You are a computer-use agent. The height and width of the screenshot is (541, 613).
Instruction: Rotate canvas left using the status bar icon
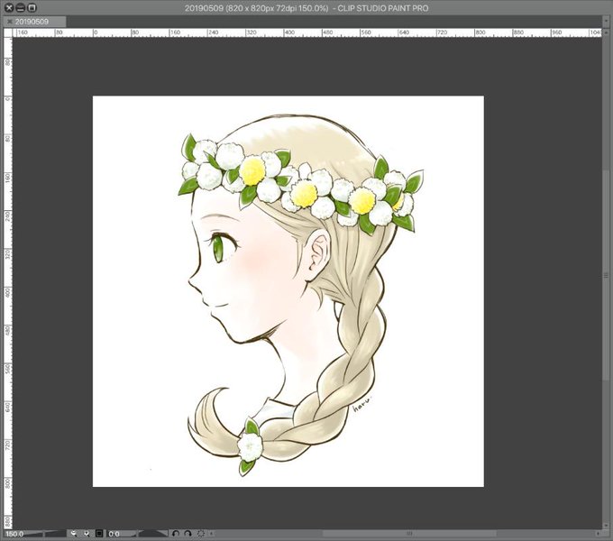[x=176, y=534]
